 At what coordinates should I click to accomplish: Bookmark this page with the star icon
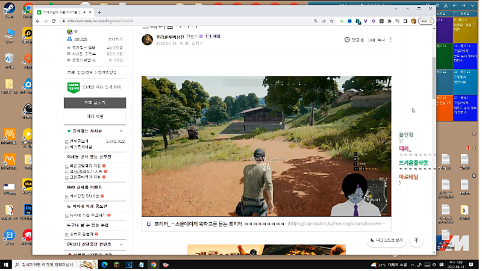pos(331,20)
